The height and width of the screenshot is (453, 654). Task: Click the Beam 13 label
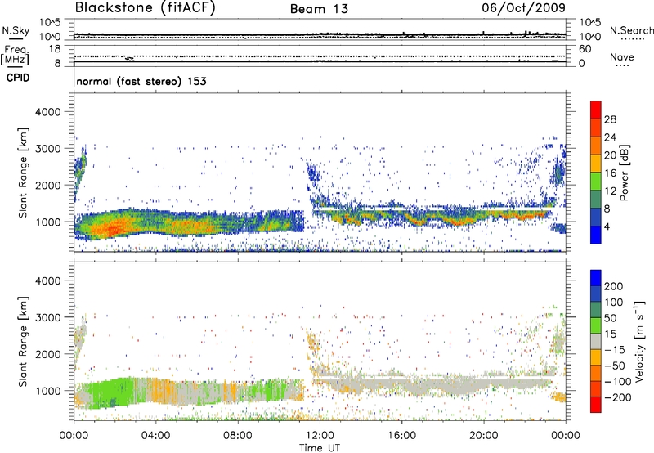point(319,9)
